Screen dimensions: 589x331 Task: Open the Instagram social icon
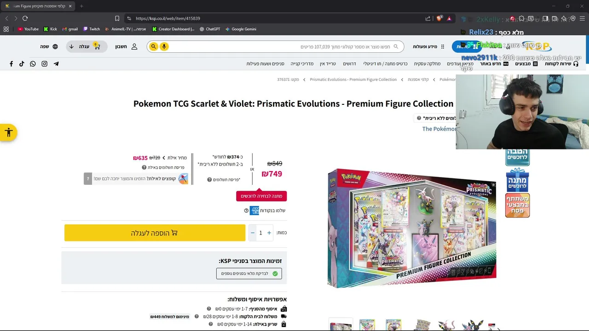click(x=45, y=64)
